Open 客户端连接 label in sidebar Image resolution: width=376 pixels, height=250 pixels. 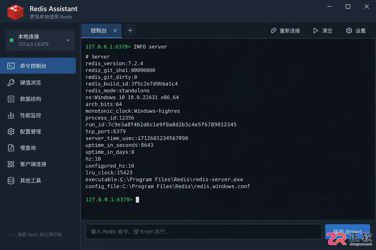click(33, 164)
